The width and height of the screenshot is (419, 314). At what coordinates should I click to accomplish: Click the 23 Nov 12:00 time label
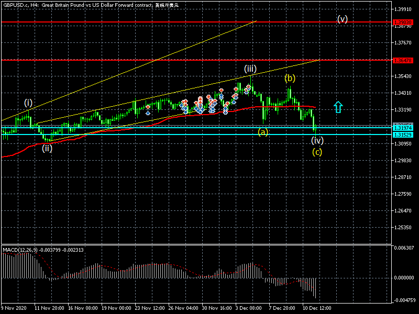click(x=150, y=308)
